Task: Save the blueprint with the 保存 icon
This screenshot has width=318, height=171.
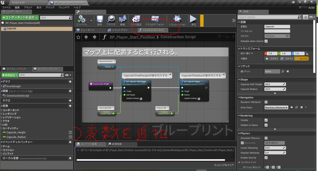Action: pyautogui.click(x=100, y=19)
